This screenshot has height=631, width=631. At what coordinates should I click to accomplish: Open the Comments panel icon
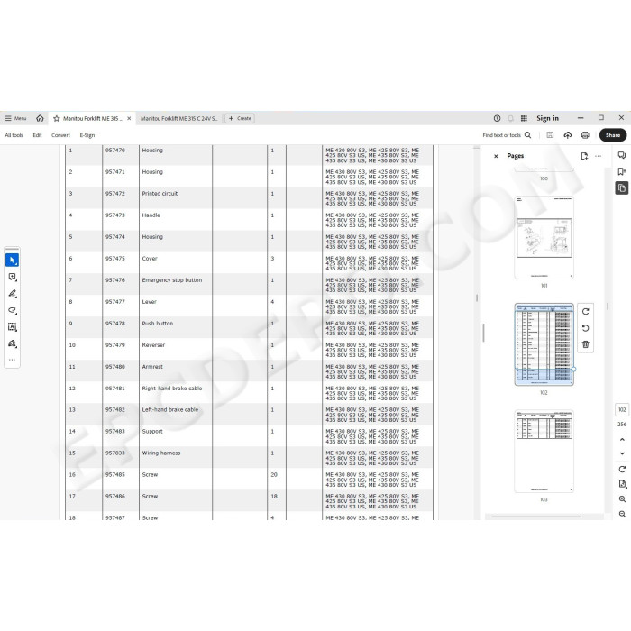pos(622,155)
